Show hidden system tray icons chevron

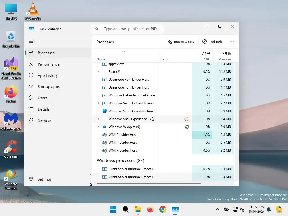(217, 209)
